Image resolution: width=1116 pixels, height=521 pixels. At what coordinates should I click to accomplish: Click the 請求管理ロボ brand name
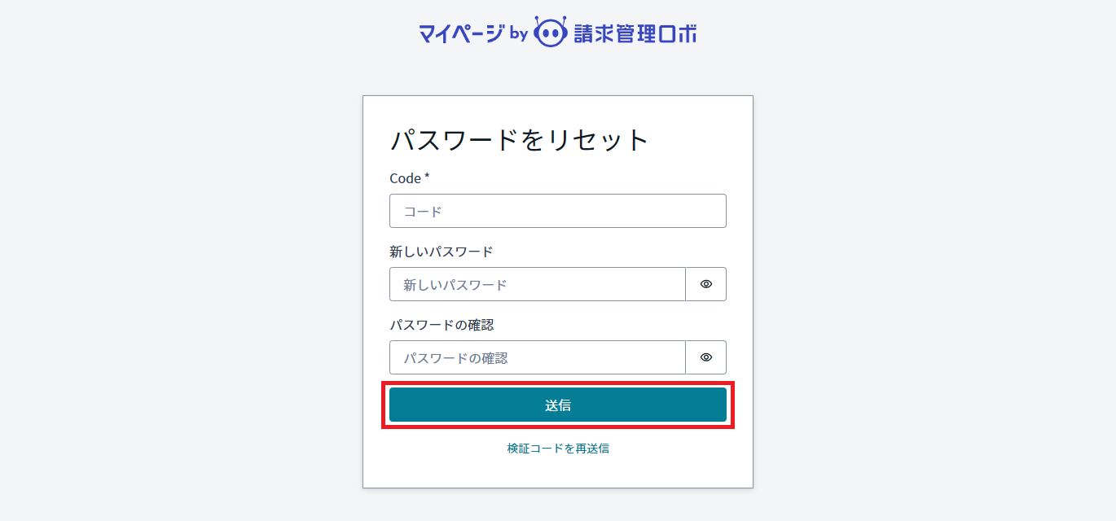coord(635,33)
